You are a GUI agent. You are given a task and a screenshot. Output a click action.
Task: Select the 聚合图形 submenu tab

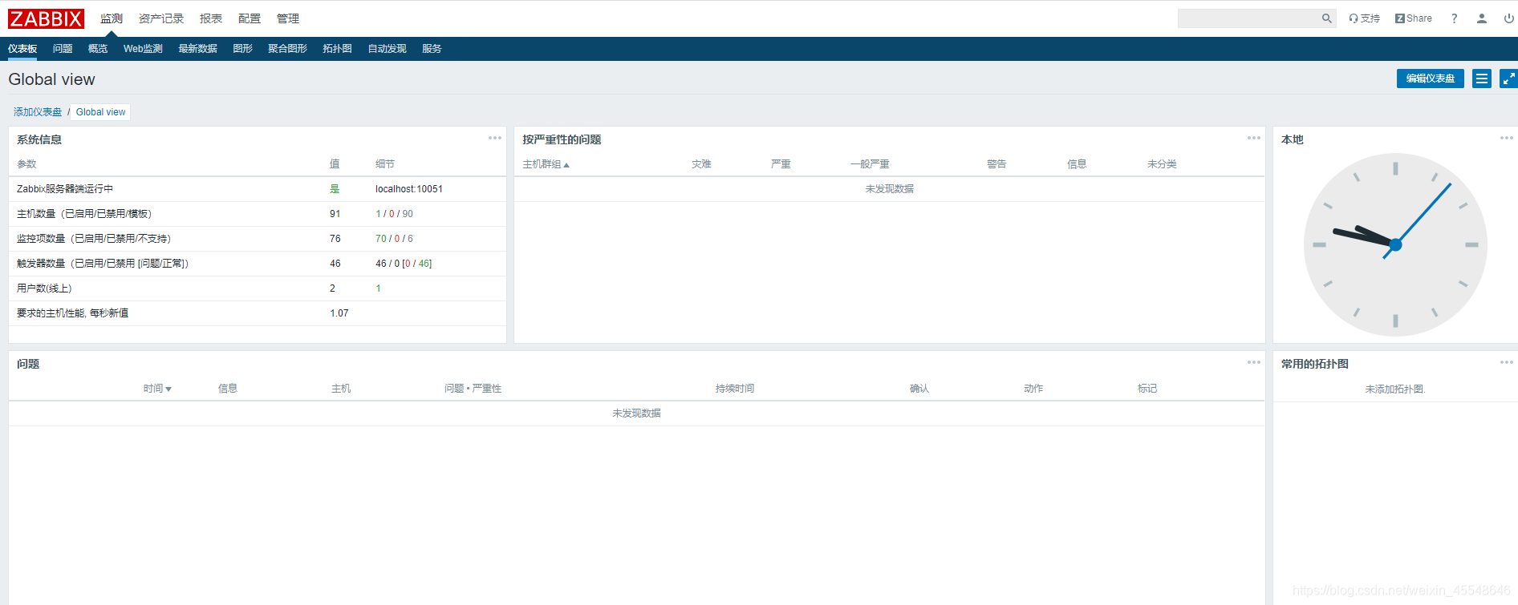287,49
